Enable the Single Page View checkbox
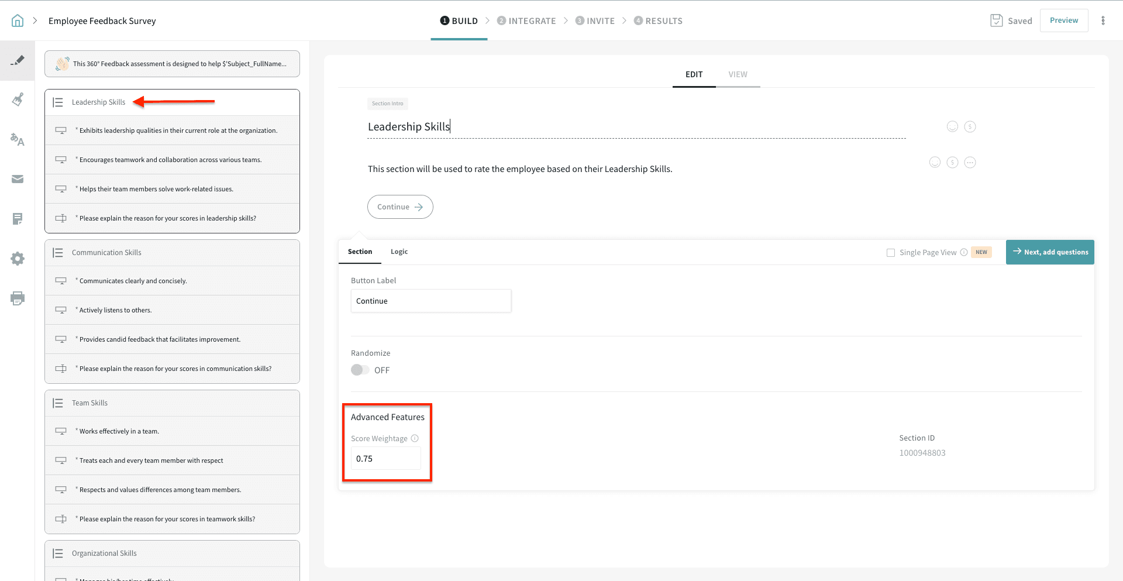Viewport: 1123px width, 581px height. pyautogui.click(x=891, y=253)
